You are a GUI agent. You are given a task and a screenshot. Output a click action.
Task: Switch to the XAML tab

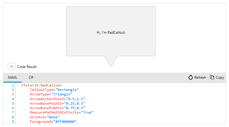pyautogui.click(x=12, y=78)
